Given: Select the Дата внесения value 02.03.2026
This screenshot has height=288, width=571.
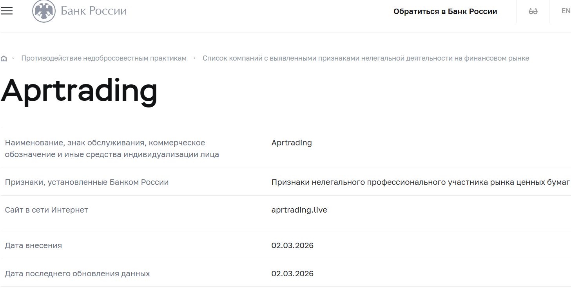Looking at the screenshot, I should point(292,245).
